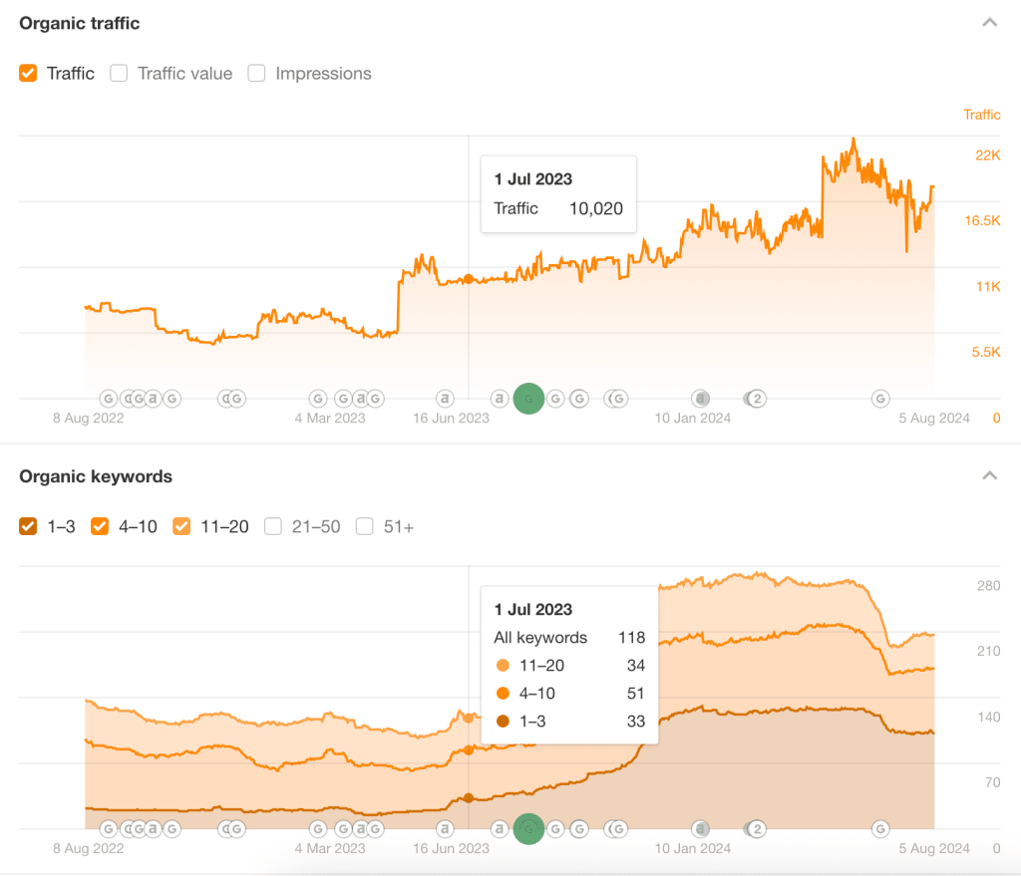Open the '2' update marker after 10 Jan 2024
Image resolution: width=1021 pixels, height=876 pixels.
coord(755,399)
